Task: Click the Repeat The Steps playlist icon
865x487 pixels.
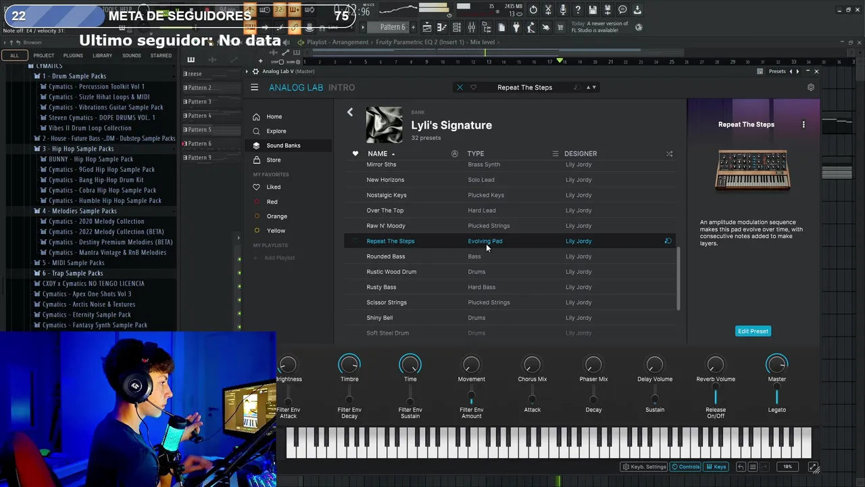Action: point(668,241)
